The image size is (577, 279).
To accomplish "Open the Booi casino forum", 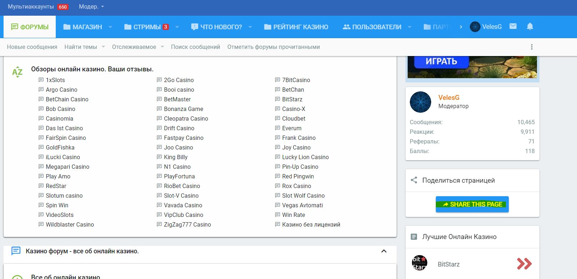I will 179,90.
